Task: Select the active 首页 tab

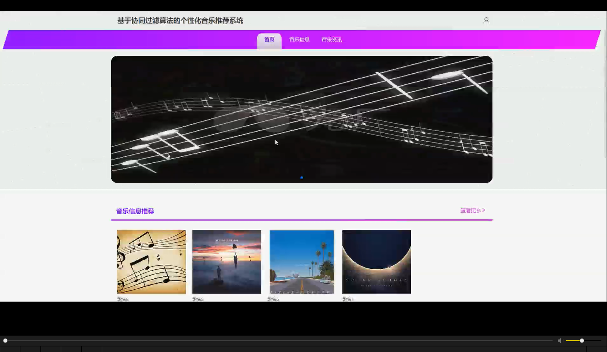Action: (269, 39)
